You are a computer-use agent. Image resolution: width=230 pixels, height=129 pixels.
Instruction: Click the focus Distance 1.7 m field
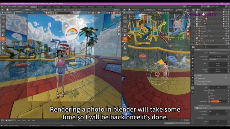point(218,114)
